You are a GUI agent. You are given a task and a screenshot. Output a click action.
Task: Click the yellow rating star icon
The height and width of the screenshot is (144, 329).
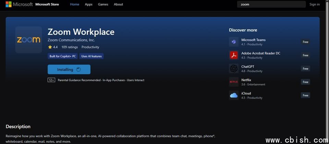coord(50,47)
